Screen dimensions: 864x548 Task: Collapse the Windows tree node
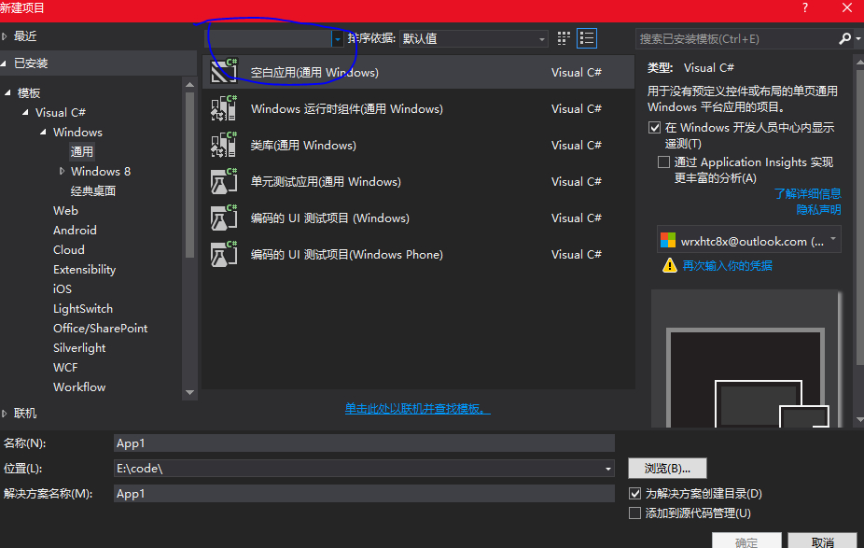tap(43, 132)
